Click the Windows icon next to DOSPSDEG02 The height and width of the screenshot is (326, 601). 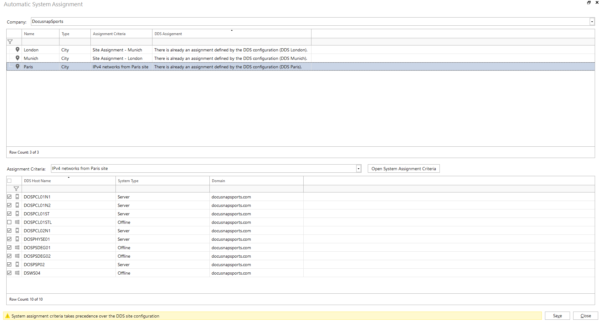(17, 256)
